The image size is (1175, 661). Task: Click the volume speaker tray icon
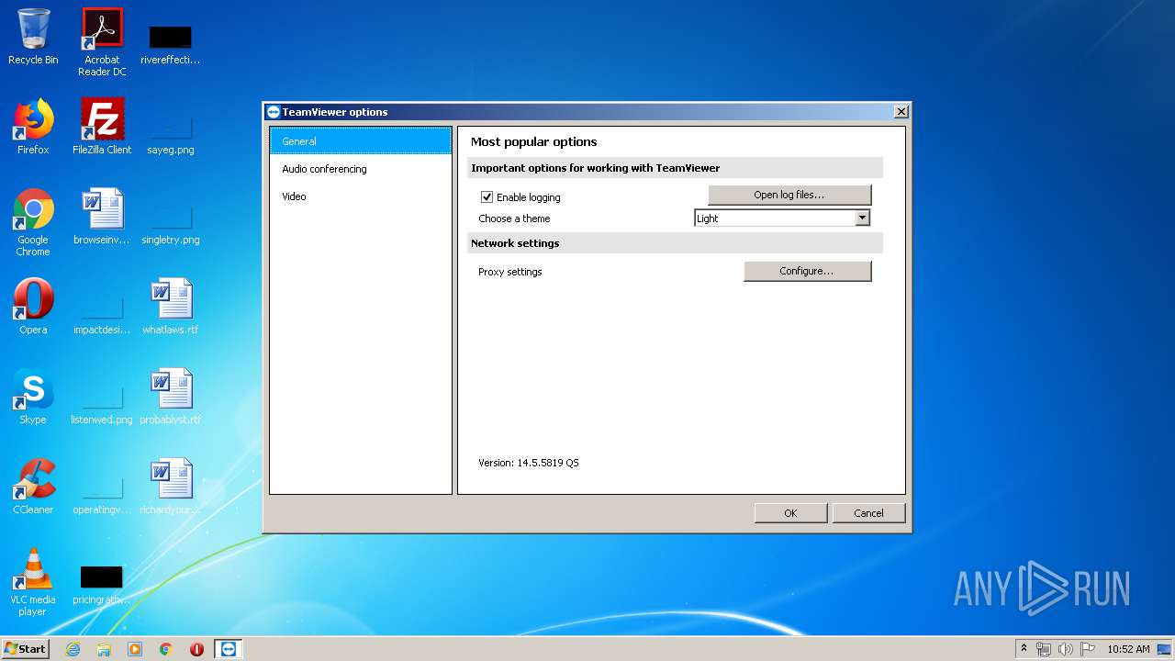click(x=1065, y=649)
